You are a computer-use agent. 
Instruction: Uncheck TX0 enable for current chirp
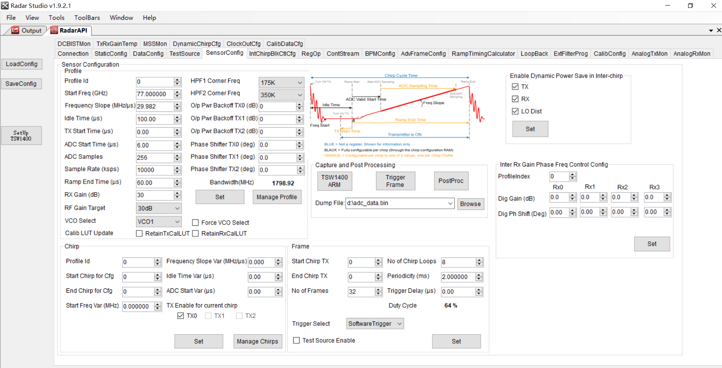tap(180, 316)
